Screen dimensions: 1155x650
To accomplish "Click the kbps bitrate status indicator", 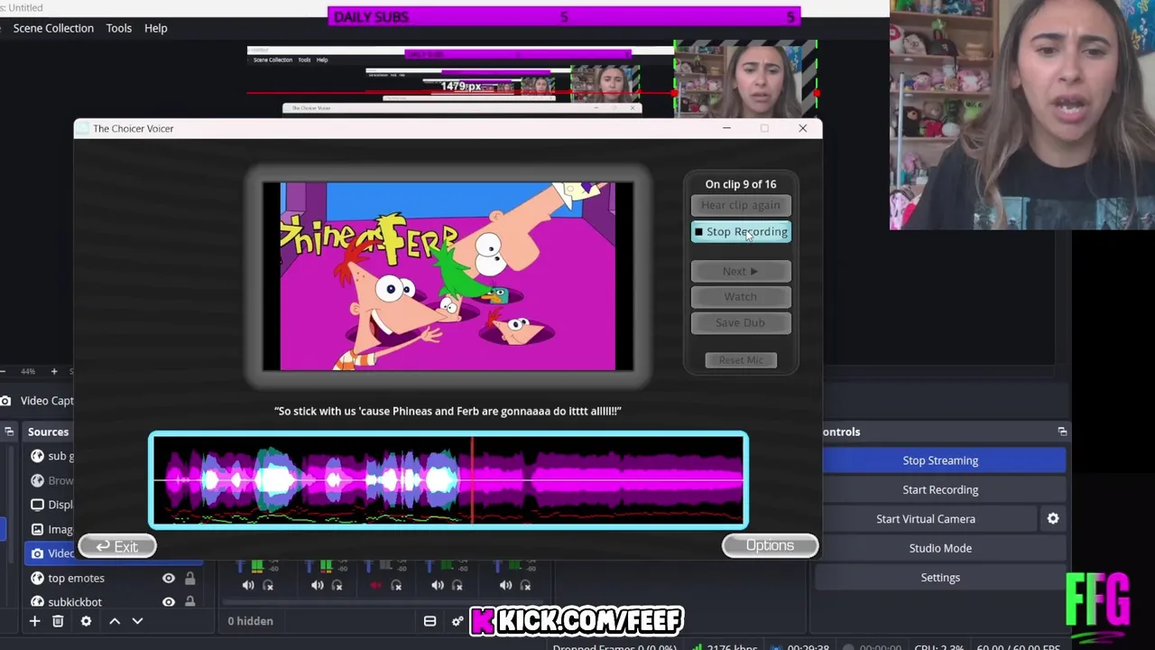I will click(725, 646).
